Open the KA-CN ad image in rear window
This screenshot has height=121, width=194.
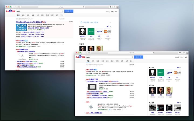[21, 27]
